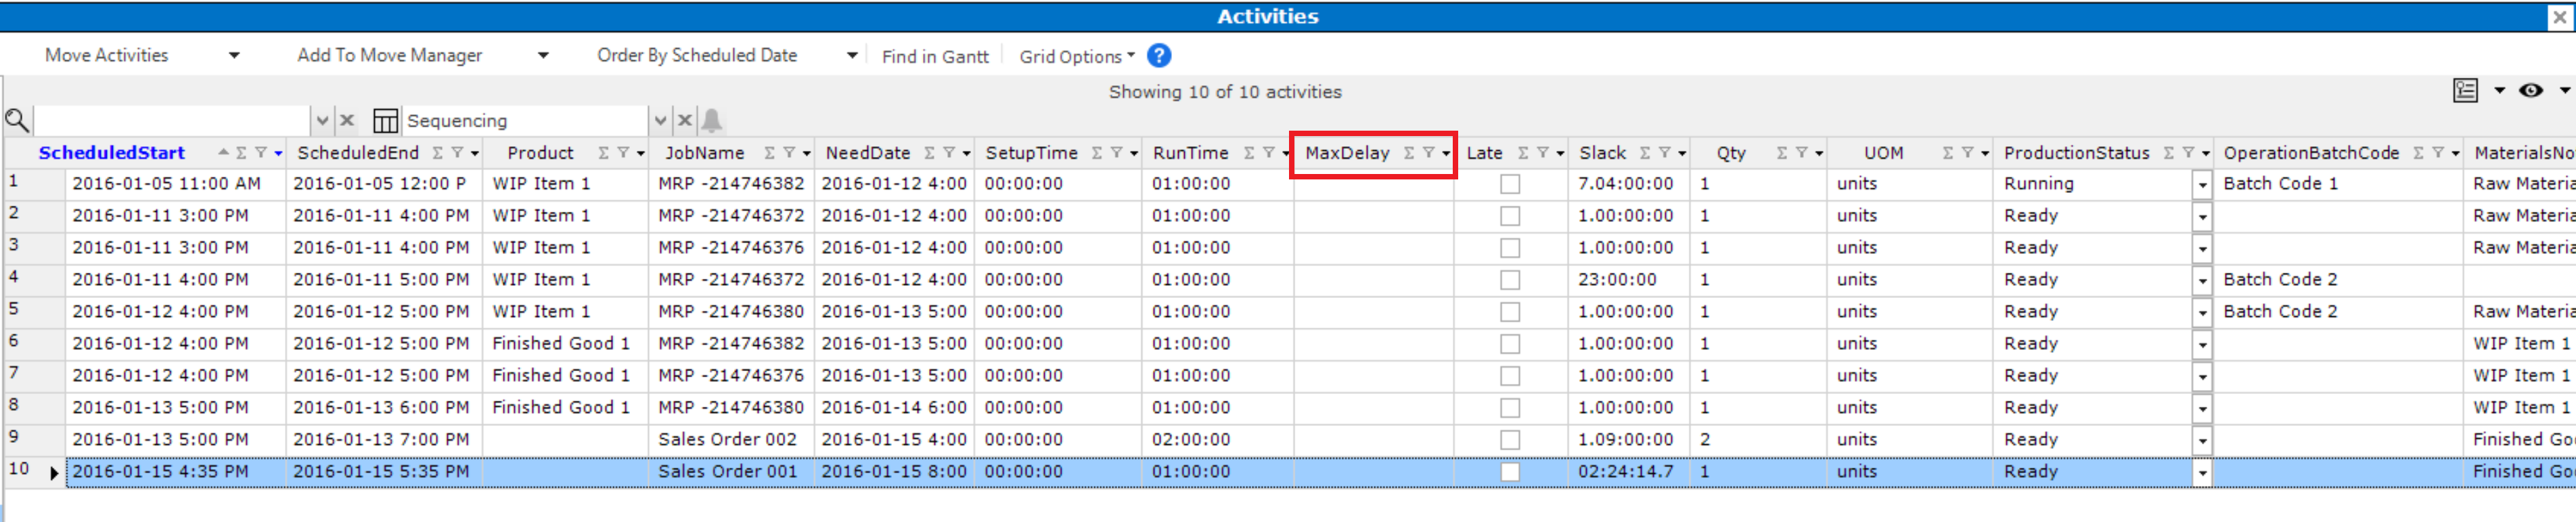
Task: Clear the search box with its X
Action: click(x=347, y=121)
